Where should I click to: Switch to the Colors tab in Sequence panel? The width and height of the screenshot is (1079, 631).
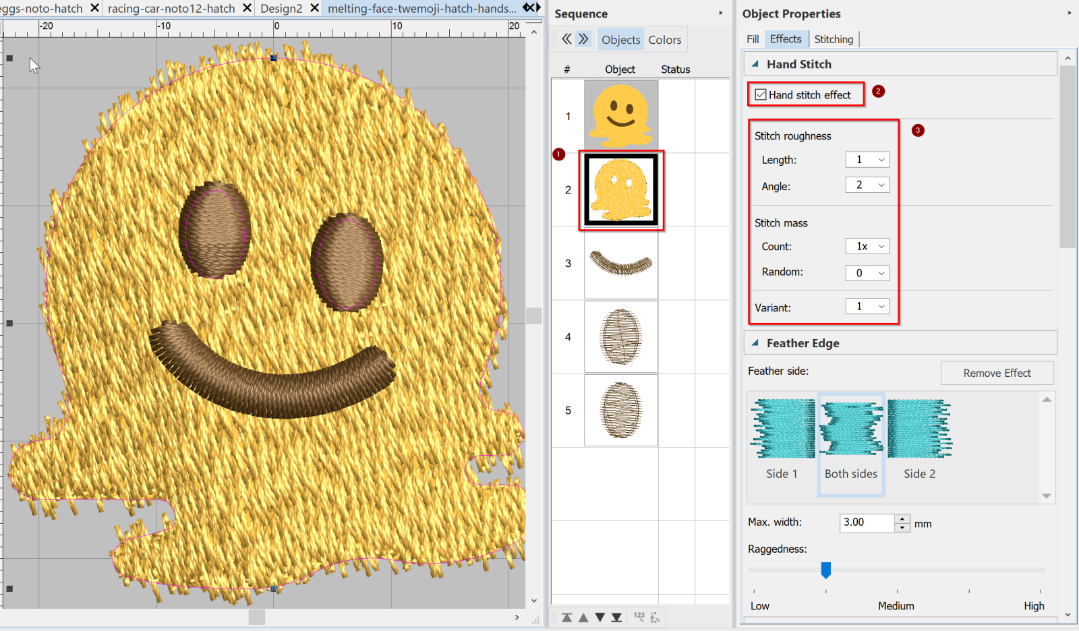[664, 39]
